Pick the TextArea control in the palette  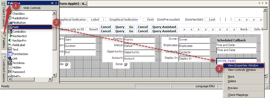(x=18, y=63)
